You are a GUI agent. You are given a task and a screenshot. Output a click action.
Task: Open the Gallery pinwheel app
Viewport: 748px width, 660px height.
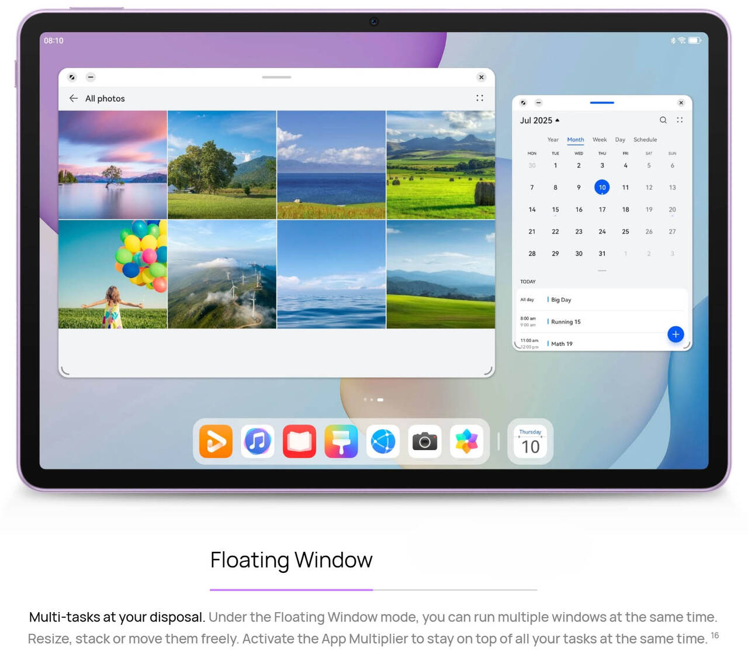(x=466, y=441)
